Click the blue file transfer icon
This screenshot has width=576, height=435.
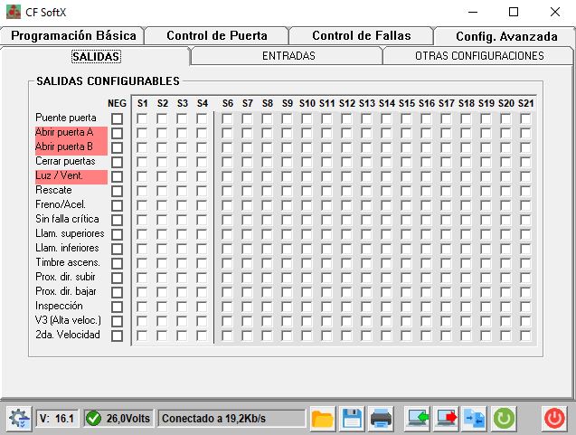(475, 418)
